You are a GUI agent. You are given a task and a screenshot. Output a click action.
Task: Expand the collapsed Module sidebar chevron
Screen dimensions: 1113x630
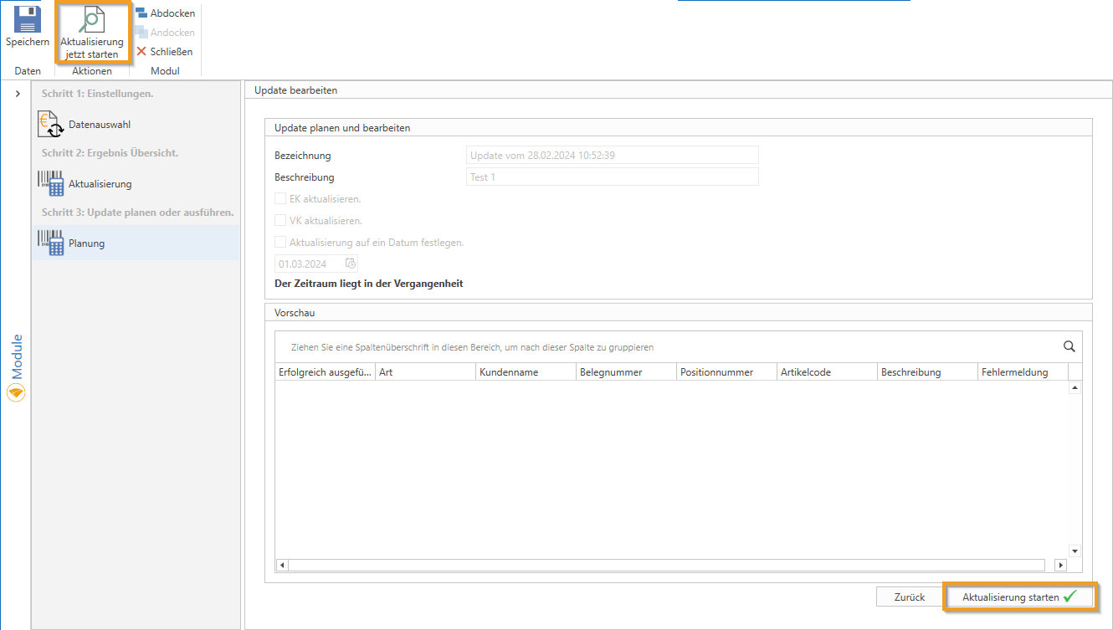point(18,94)
